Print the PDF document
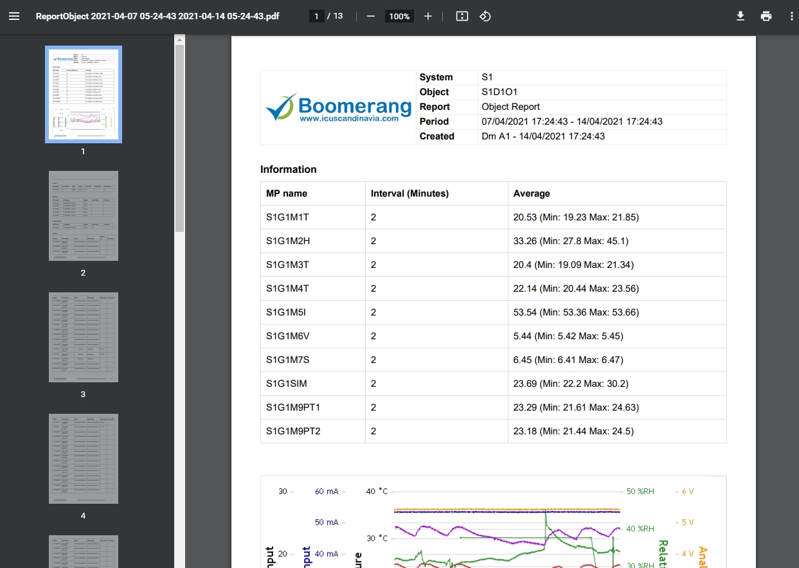 point(766,16)
